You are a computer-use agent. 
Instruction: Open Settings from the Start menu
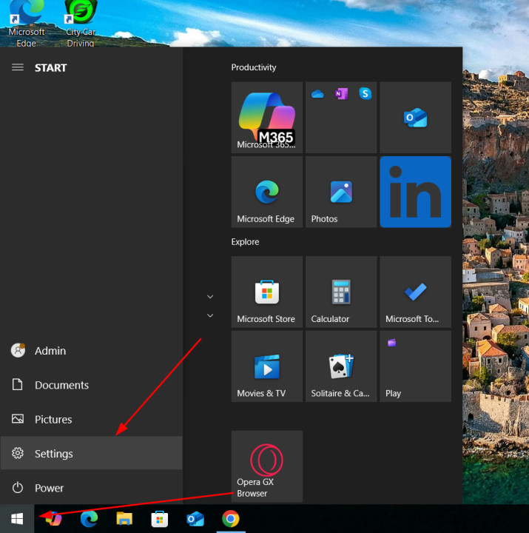pos(92,454)
